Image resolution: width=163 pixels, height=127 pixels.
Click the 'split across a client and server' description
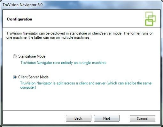pyautogui.click(x=86, y=85)
